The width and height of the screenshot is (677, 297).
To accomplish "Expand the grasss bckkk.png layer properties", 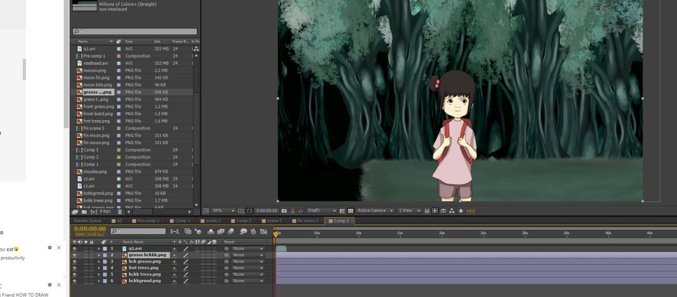I will (x=99, y=255).
